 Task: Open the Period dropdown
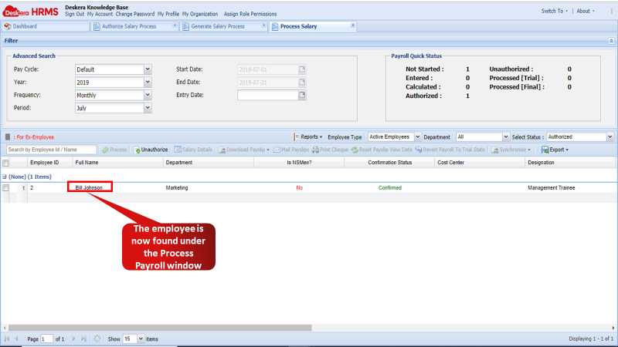coord(148,108)
